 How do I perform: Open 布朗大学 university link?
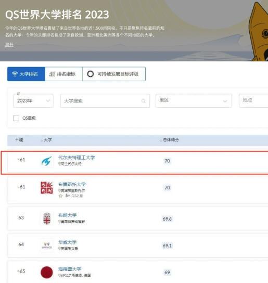[x=67, y=215]
